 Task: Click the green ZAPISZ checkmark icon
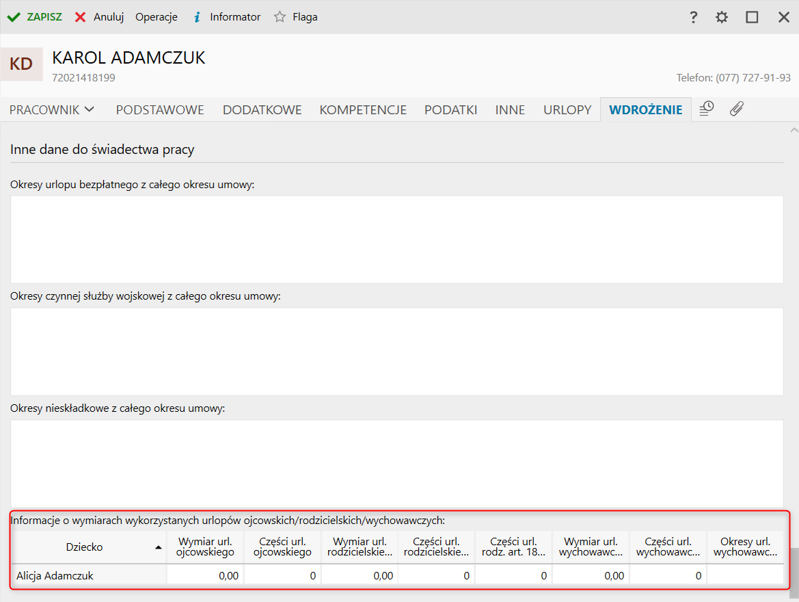click(14, 17)
